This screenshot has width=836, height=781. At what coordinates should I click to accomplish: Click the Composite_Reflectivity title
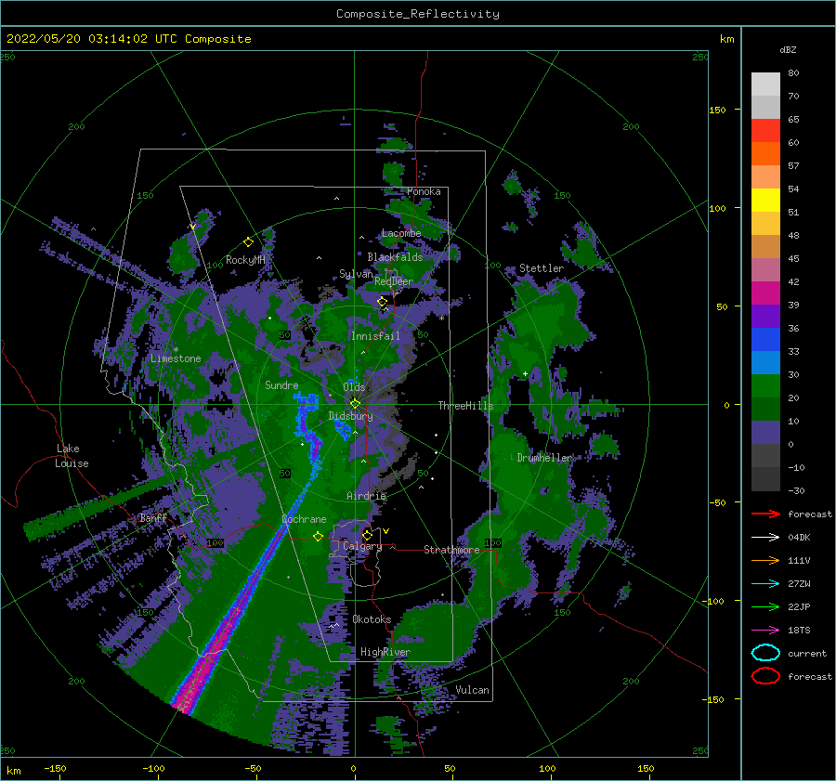click(x=418, y=14)
